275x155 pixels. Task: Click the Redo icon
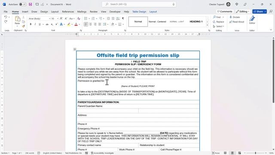[6, 22]
